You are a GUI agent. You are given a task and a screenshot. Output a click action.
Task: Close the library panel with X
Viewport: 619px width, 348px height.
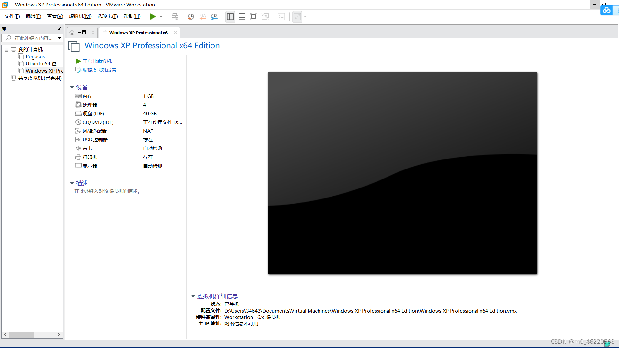(x=59, y=29)
